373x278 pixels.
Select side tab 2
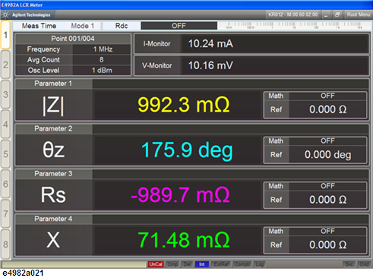click(x=5, y=65)
